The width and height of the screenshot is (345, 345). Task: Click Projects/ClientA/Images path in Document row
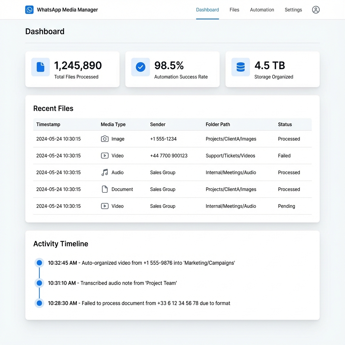231,189
